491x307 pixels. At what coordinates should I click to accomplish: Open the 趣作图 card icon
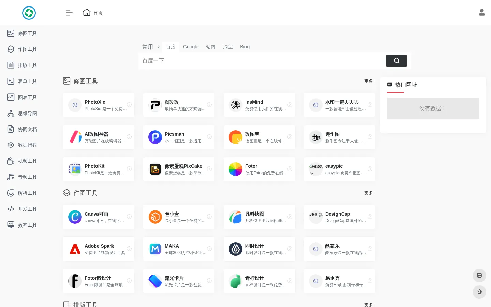pos(316,137)
